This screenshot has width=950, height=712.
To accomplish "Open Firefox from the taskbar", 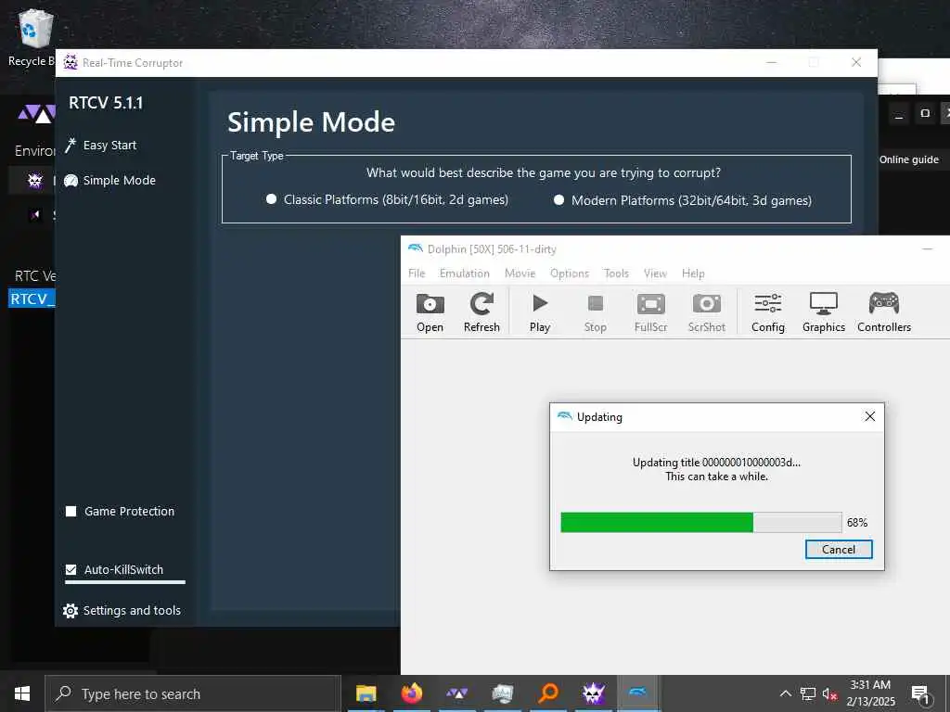I will (x=411, y=693).
